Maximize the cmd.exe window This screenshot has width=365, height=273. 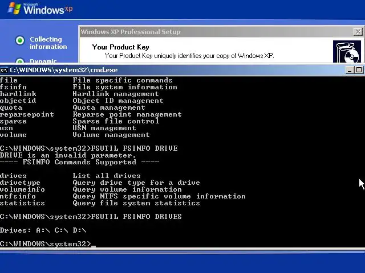coord(359,70)
